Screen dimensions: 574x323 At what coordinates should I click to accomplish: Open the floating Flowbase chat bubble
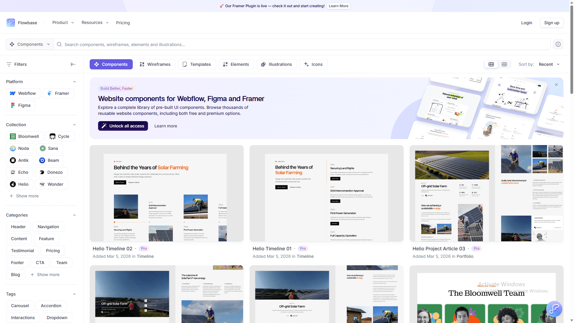[x=554, y=309]
